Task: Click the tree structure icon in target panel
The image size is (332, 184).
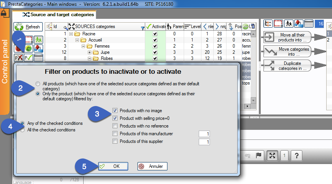Action: pyautogui.click(x=268, y=24)
